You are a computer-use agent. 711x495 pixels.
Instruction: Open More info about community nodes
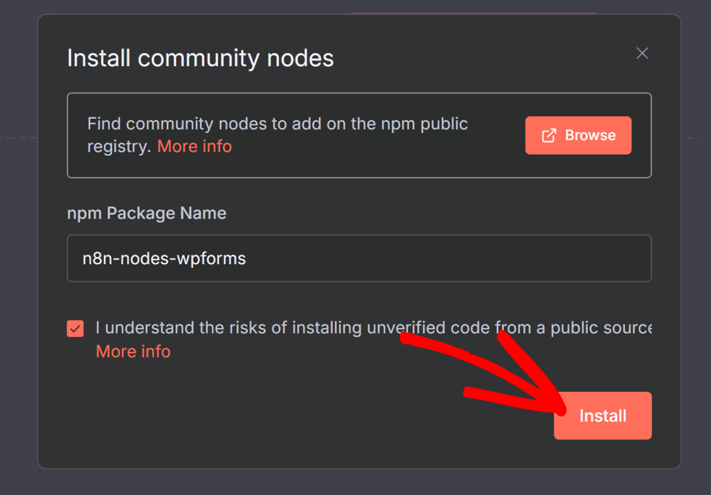(x=194, y=146)
